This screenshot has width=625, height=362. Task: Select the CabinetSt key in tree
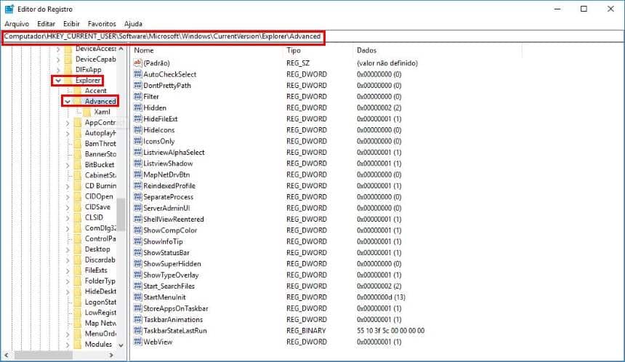[x=100, y=175]
